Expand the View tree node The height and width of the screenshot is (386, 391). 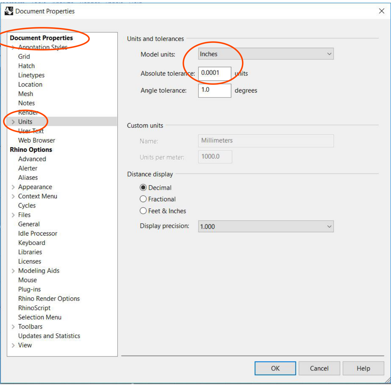13,345
